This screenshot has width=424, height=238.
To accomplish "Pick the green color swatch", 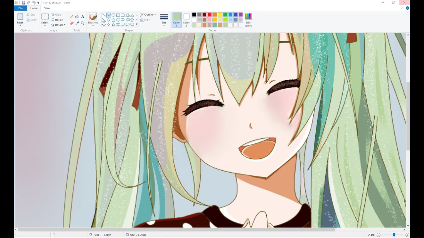I will [x=225, y=15].
